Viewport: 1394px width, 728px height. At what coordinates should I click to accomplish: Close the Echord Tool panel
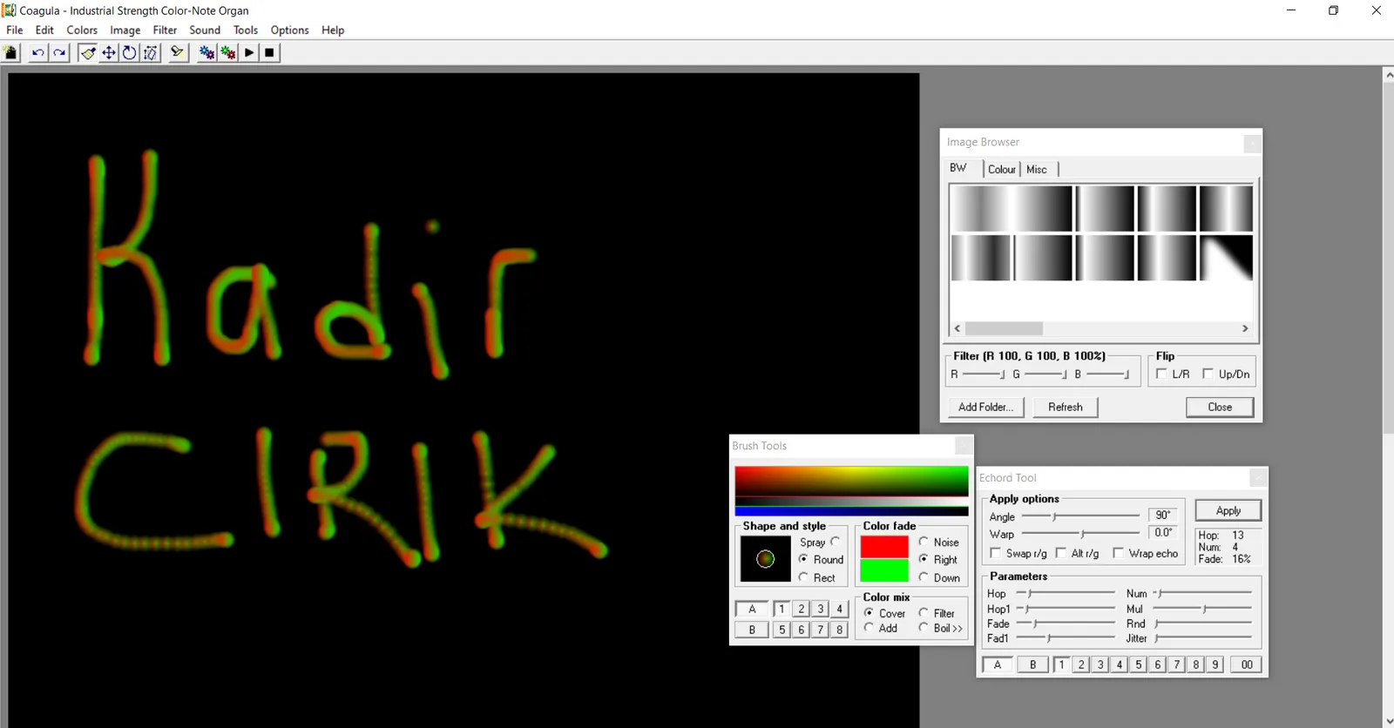coord(1258,478)
